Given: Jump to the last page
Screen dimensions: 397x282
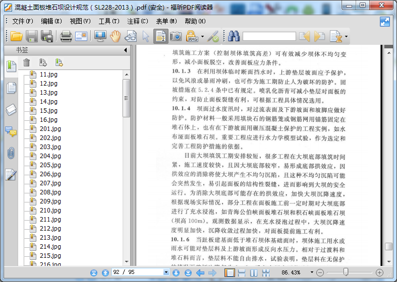Looking at the screenshot, I should point(188,272).
